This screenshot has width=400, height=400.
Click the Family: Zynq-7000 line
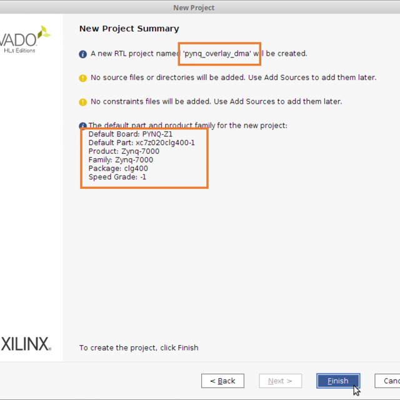pyautogui.click(x=121, y=160)
